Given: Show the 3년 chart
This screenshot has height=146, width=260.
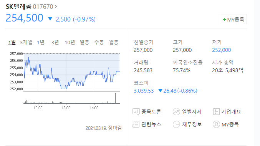Looking at the screenshot, I should [x=55, y=42].
